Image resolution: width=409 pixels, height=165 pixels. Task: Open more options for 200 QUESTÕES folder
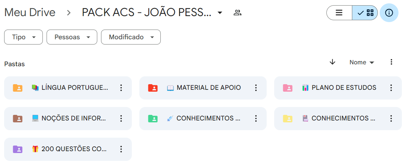[121, 149]
